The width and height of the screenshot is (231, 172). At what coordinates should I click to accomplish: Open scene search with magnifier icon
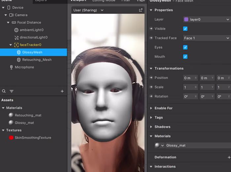[x=4, y=91]
